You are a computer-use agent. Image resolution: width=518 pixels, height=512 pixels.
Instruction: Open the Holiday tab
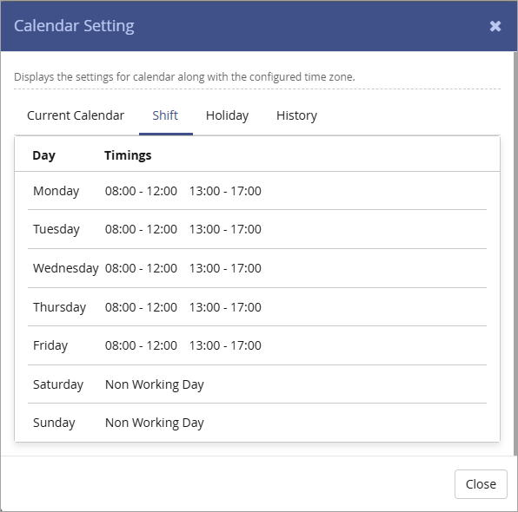click(228, 115)
